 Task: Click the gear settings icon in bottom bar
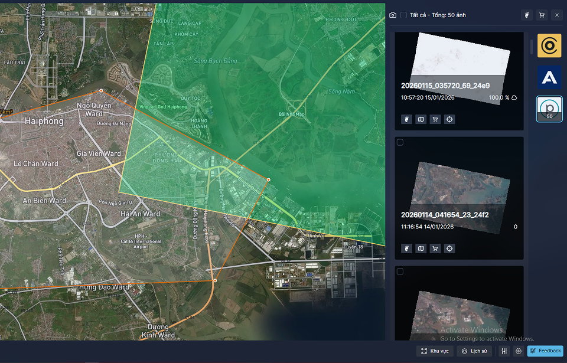point(519,351)
